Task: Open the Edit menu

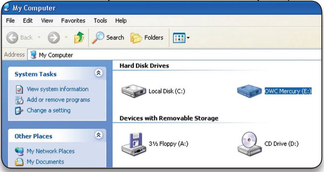Action: [28, 21]
